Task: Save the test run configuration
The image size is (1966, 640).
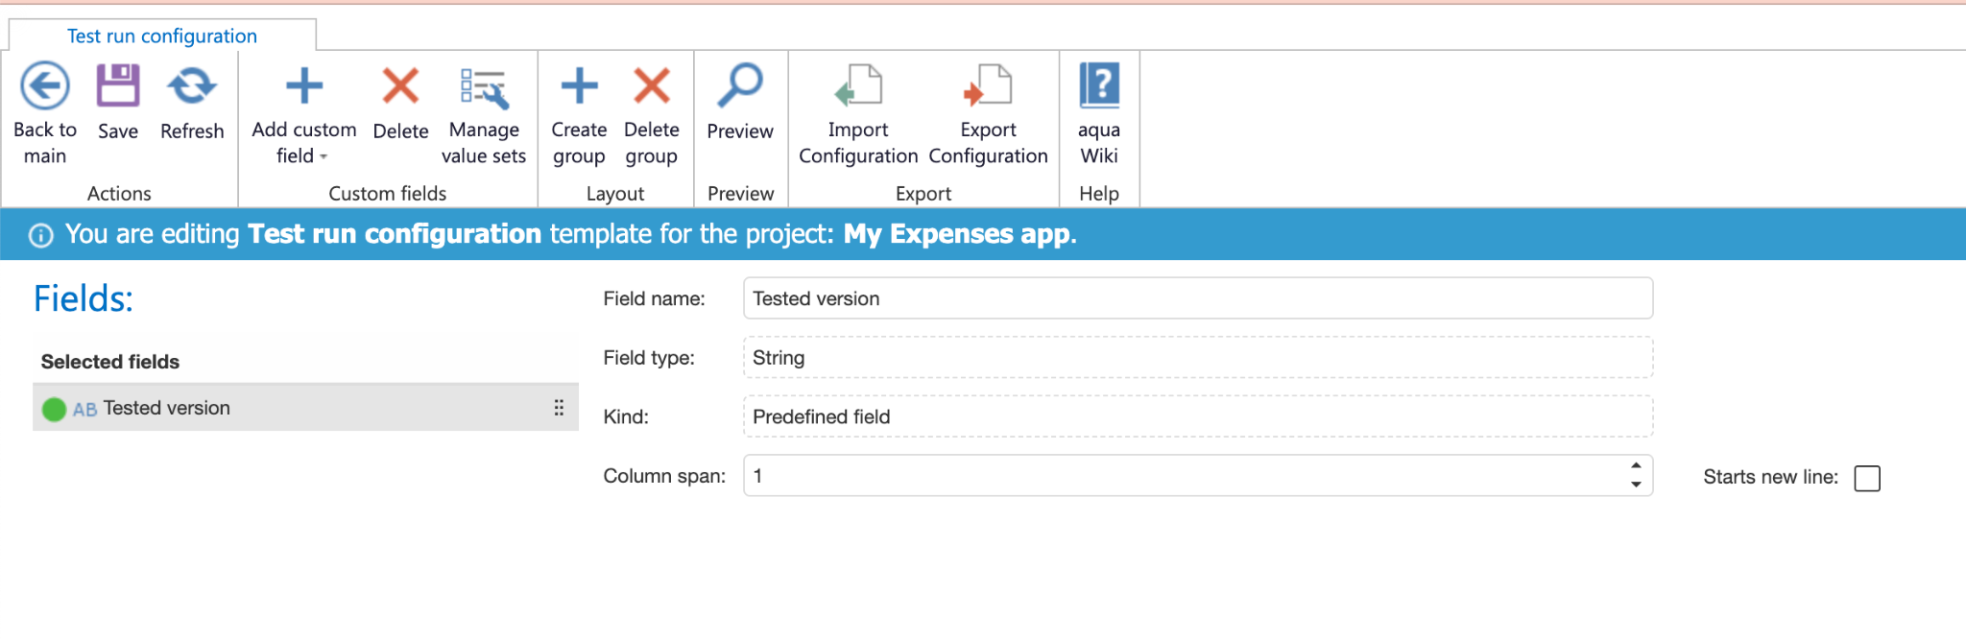Action: pos(118,86)
